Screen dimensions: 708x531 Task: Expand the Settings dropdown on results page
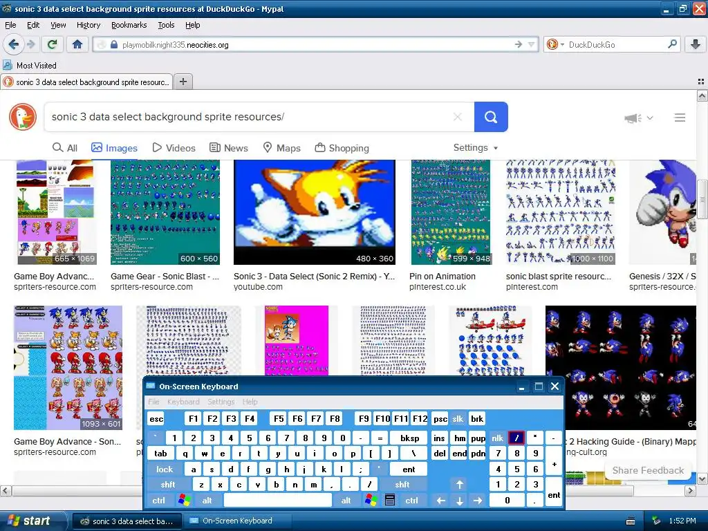pos(475,148)
